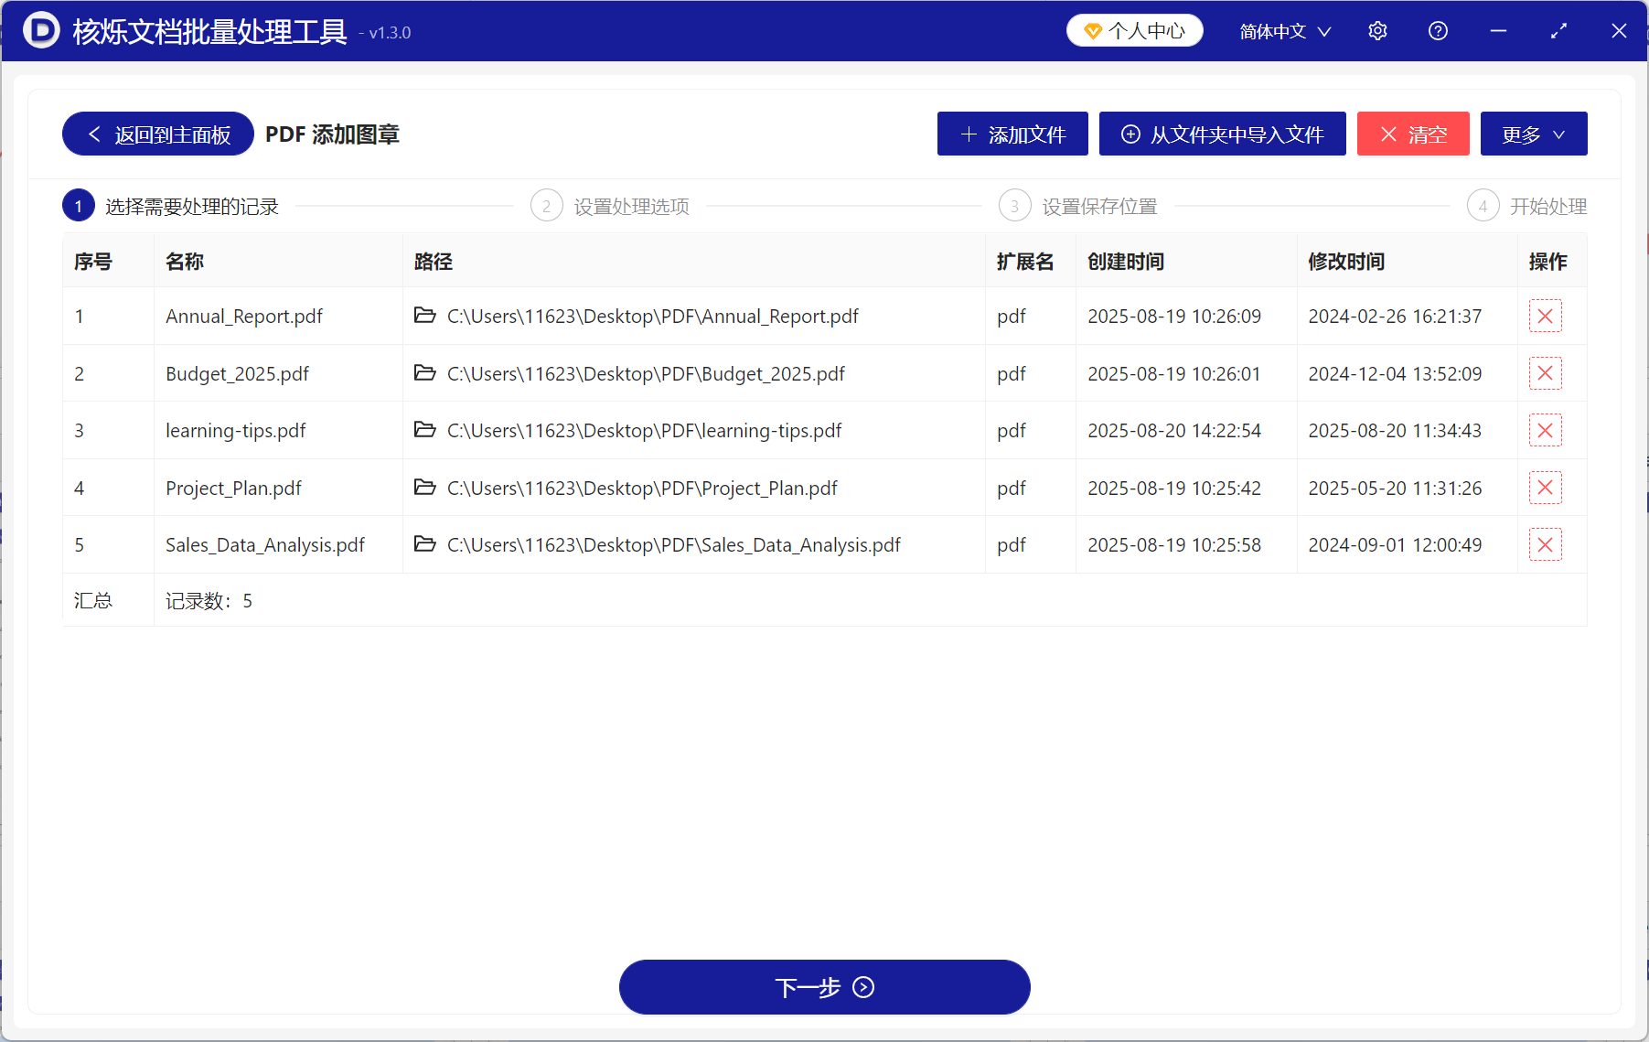Click 从文件夹中导入文件 button
This screenshot has width=1649, height=1042.
tap(1222, 134)
